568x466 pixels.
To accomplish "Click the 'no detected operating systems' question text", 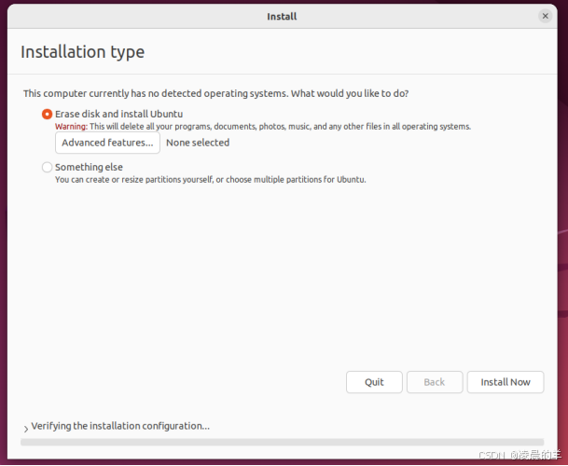I will pyautogui.click(x=215, y=93).
